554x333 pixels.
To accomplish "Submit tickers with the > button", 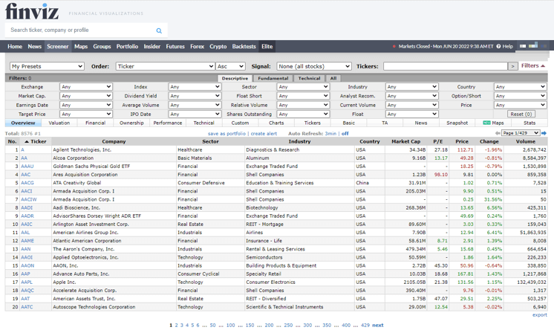I will pyautogui.click(x=512, y=66).
